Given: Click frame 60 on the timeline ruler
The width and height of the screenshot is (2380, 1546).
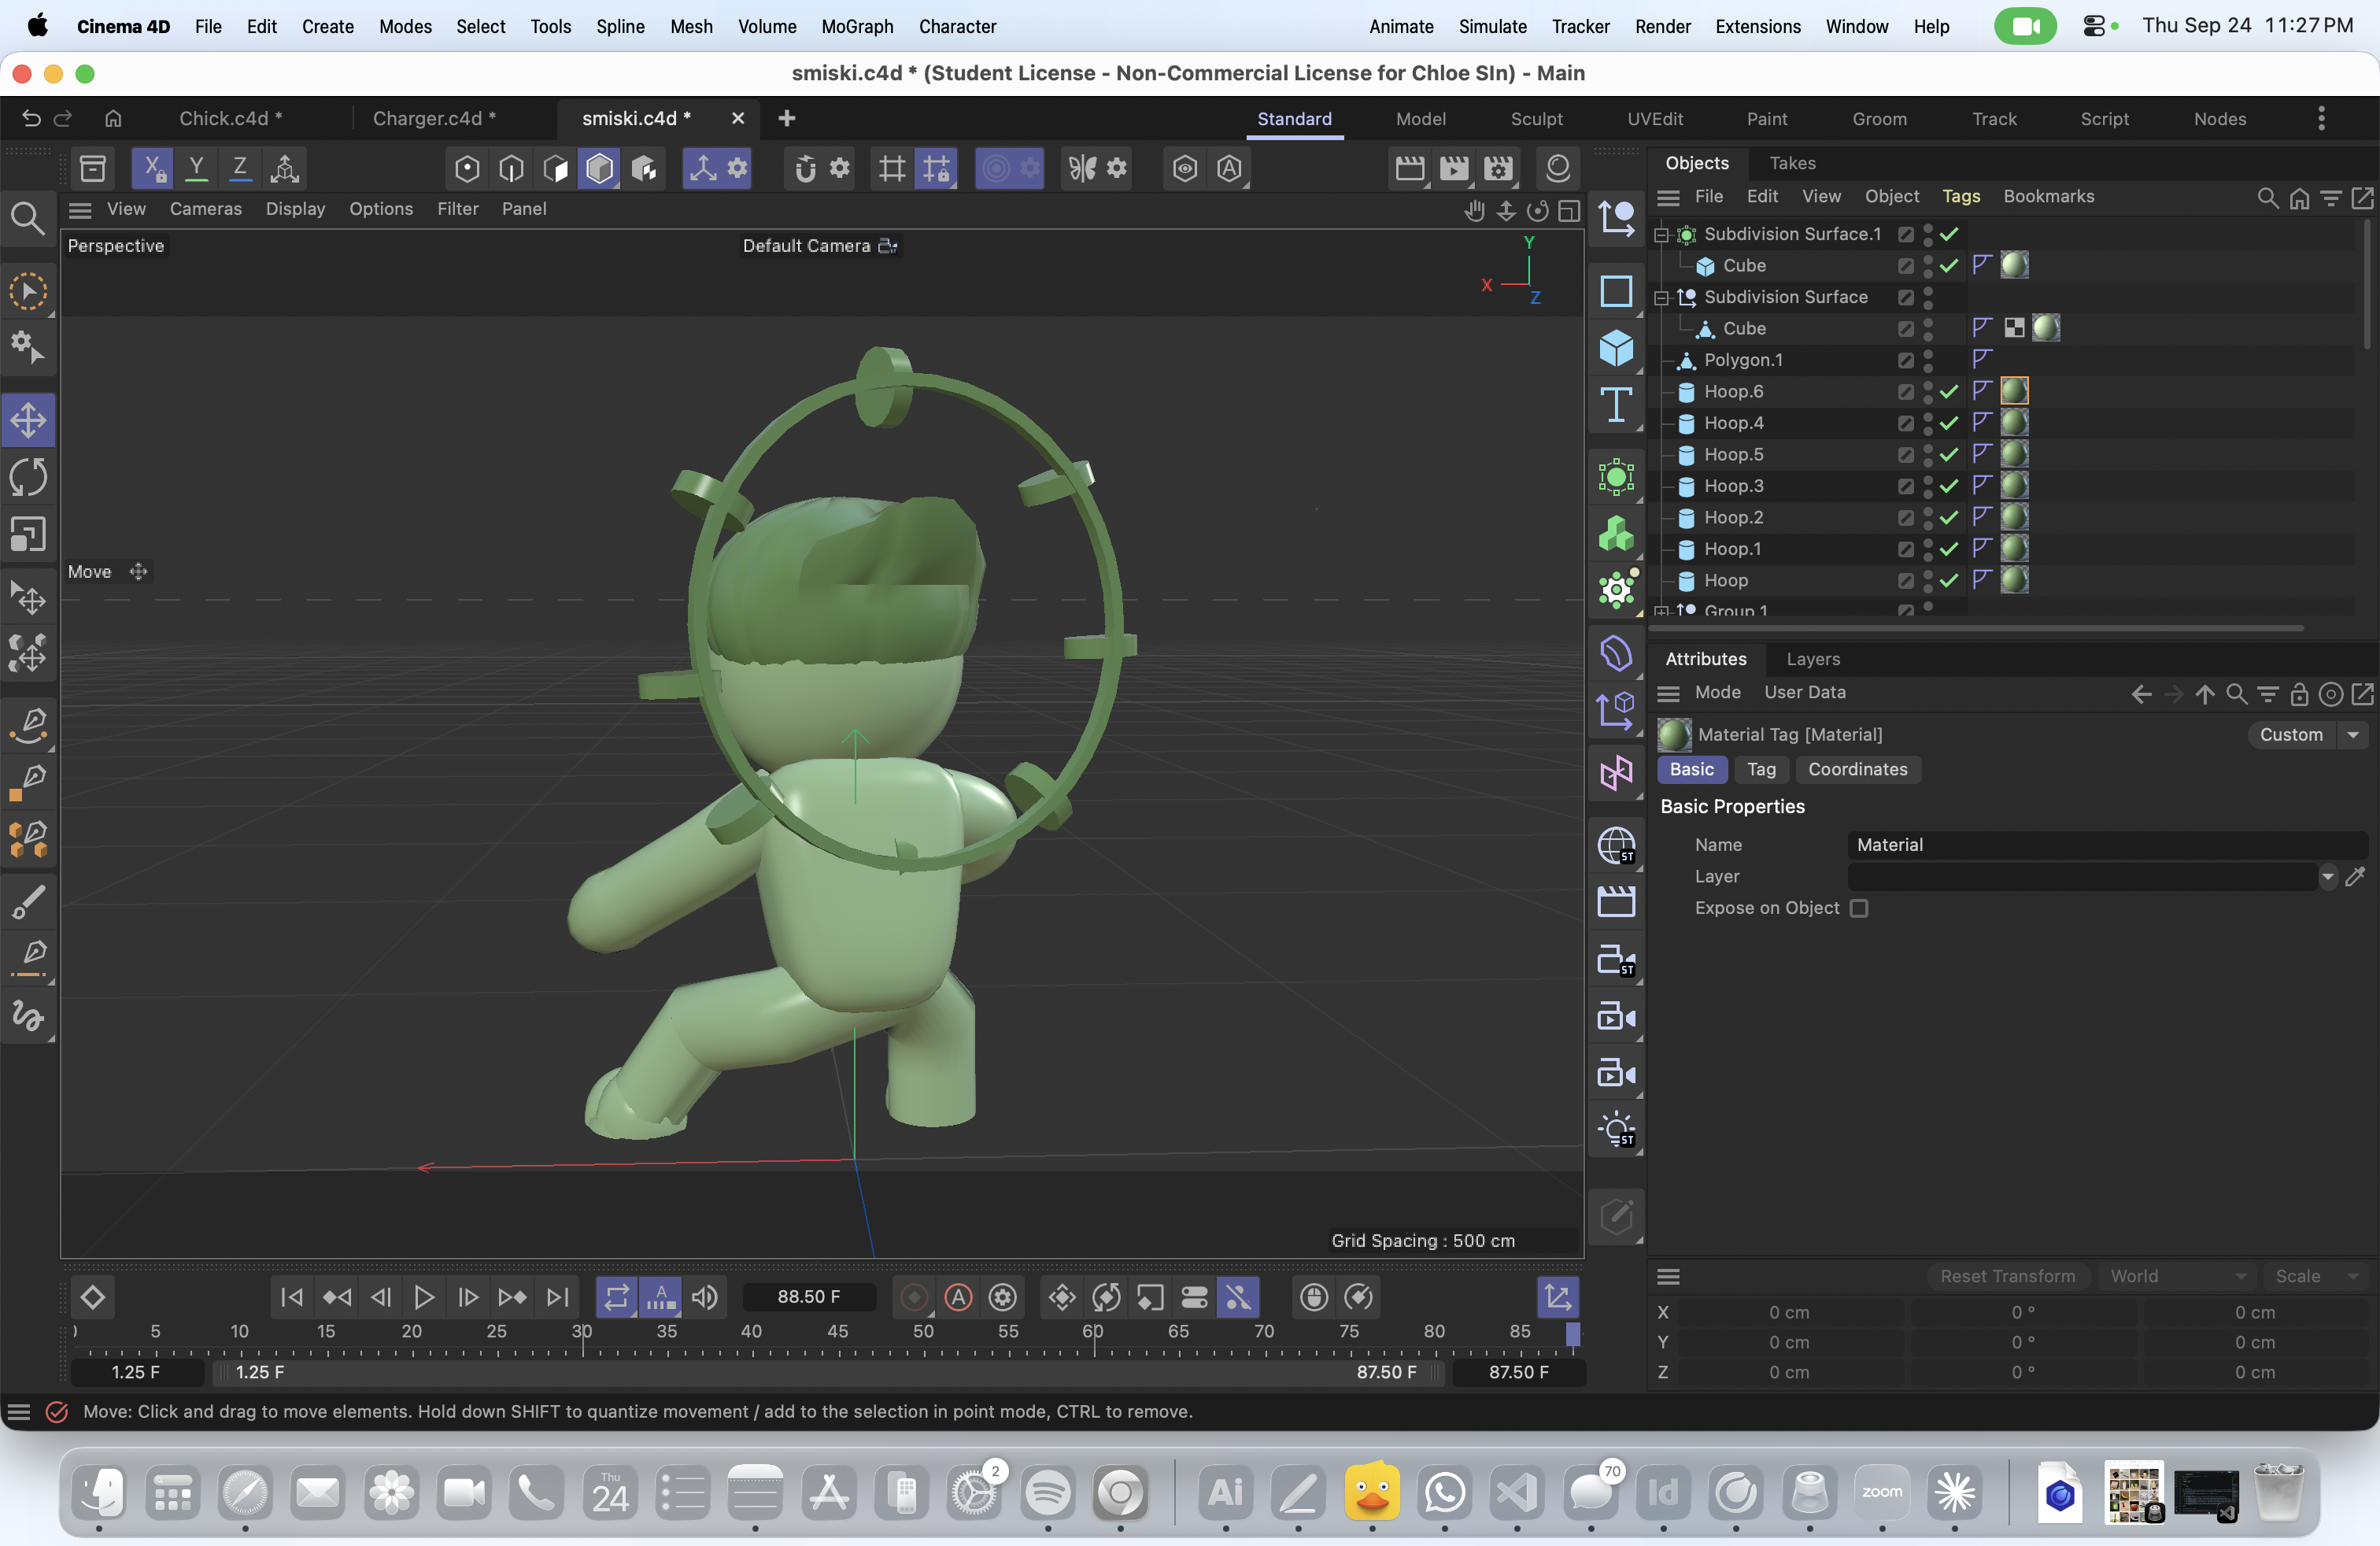Looking at the screenshot, I should pos(1093,1332).
